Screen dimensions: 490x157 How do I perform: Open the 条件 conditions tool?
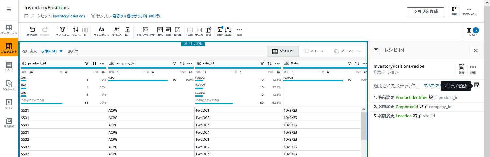pos(228,31)
